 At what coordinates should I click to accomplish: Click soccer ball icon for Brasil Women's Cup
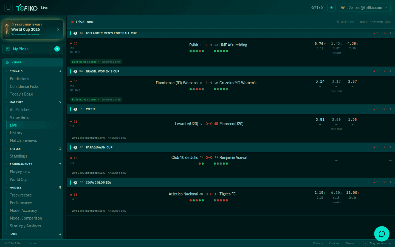point(75,71)
